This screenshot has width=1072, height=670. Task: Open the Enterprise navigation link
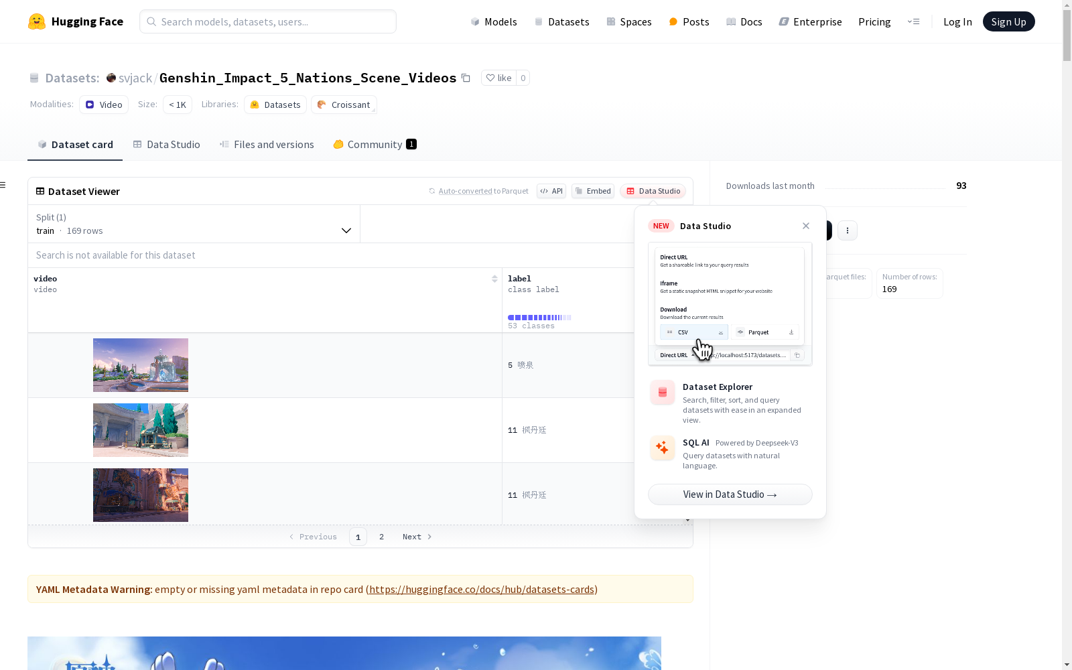[811, 21]
